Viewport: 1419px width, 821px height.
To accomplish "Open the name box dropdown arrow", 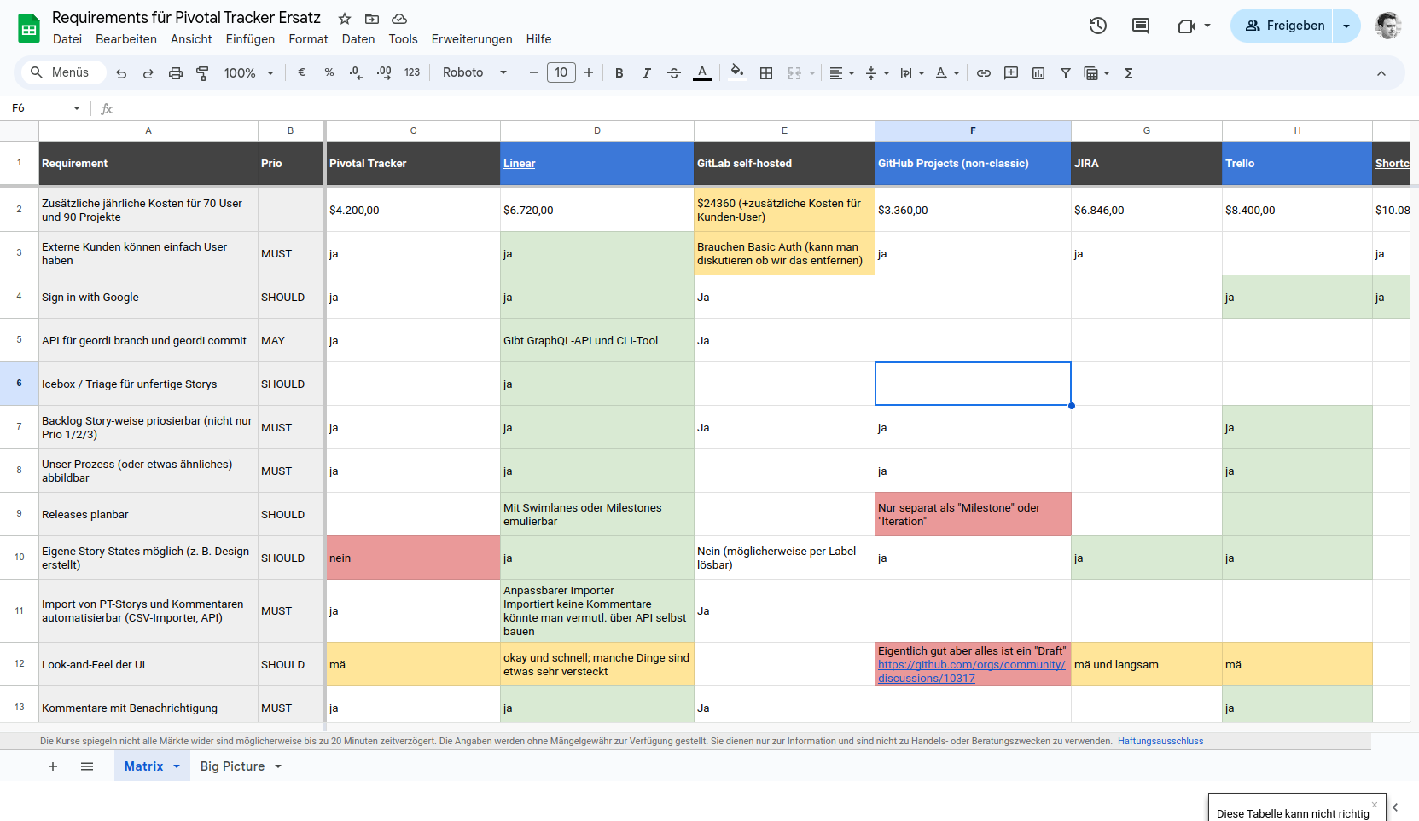I will click(x=77, y=108).
